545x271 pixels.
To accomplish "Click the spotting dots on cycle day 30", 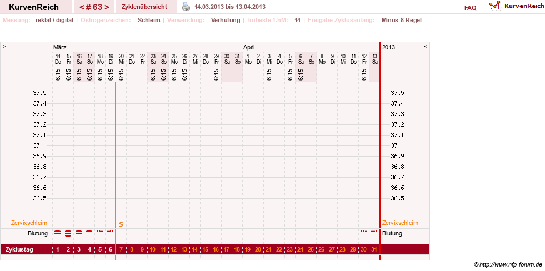I will 364,231.
